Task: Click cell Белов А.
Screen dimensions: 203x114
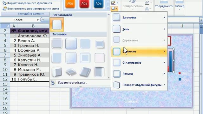Action: tap(33, 41)
